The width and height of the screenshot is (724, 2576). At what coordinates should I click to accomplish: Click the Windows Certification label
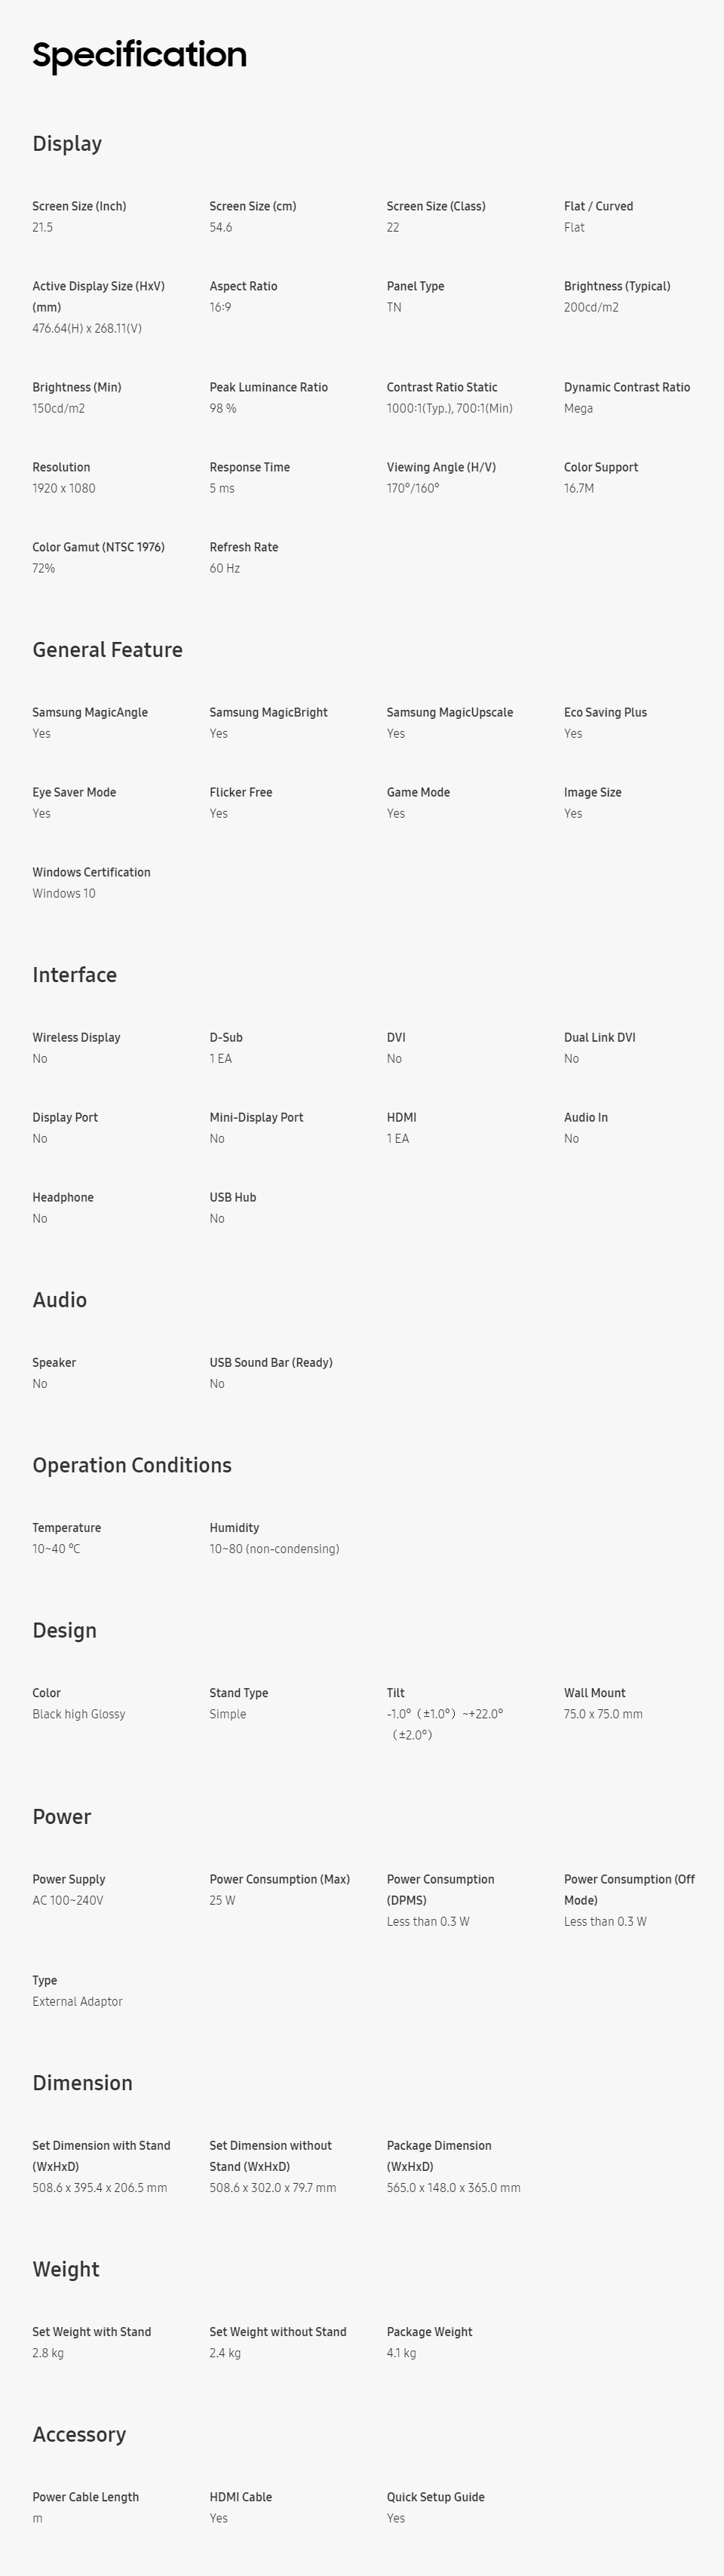91,872
